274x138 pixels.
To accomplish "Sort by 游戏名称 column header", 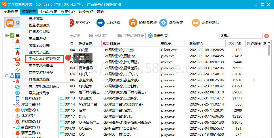I will pyautogui.click(x=89, y=43).
